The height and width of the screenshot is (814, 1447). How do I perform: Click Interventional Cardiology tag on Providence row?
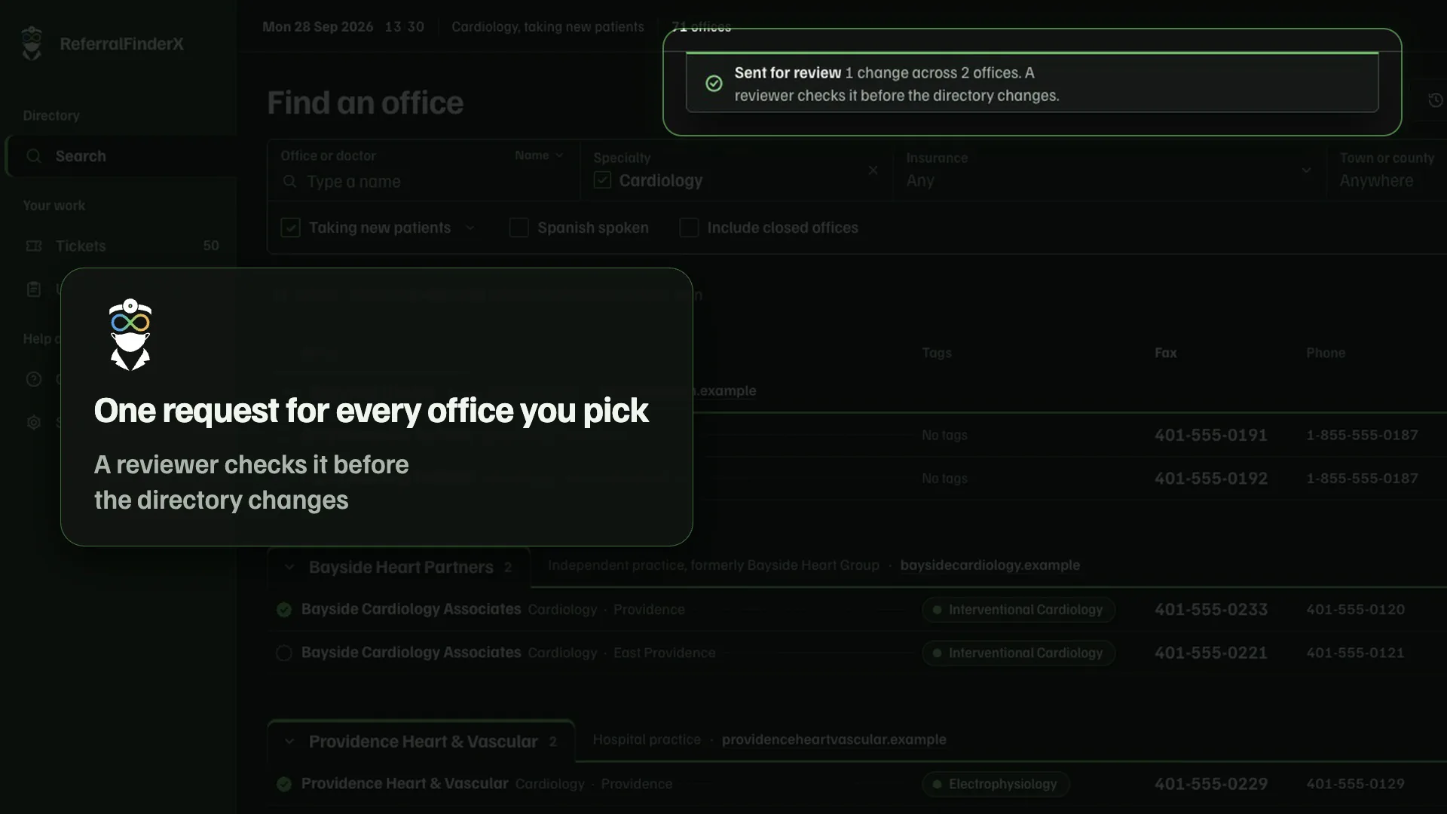[x=1018, y=610]
